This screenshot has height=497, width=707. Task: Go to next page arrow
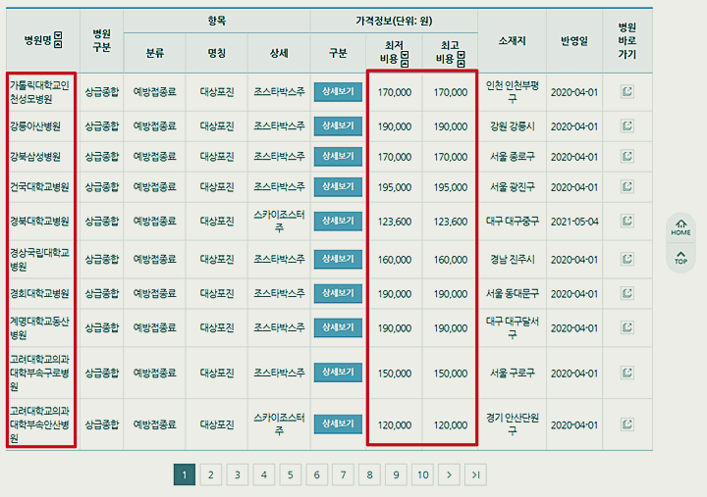449,474
